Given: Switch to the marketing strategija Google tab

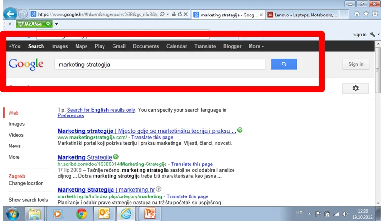Looking at the screenshot, I should click(228, 15).
